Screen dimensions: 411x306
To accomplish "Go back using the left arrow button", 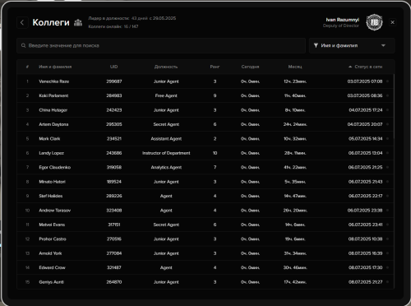I will coord(22,22).
